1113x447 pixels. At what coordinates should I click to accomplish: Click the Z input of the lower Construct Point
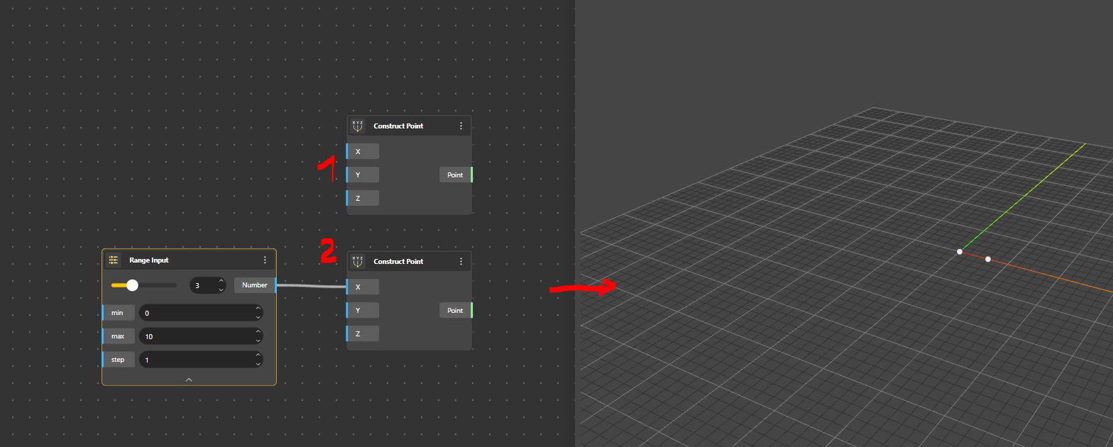(363, 333)
